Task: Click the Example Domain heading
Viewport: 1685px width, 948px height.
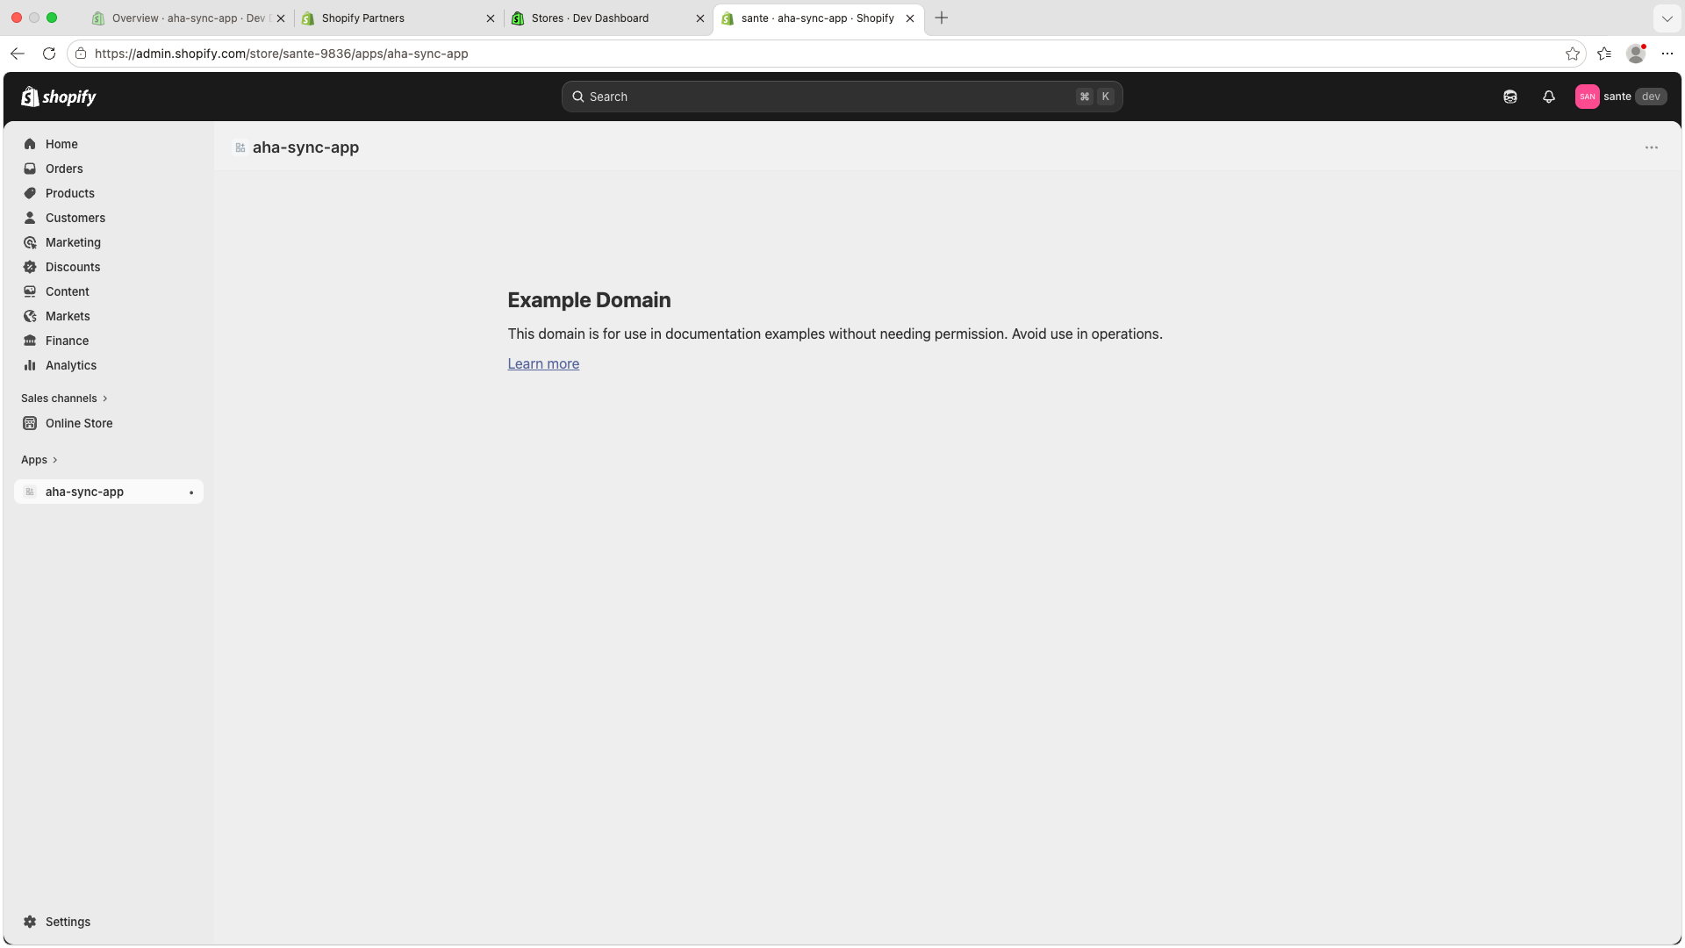Action: tap(589, 300)
